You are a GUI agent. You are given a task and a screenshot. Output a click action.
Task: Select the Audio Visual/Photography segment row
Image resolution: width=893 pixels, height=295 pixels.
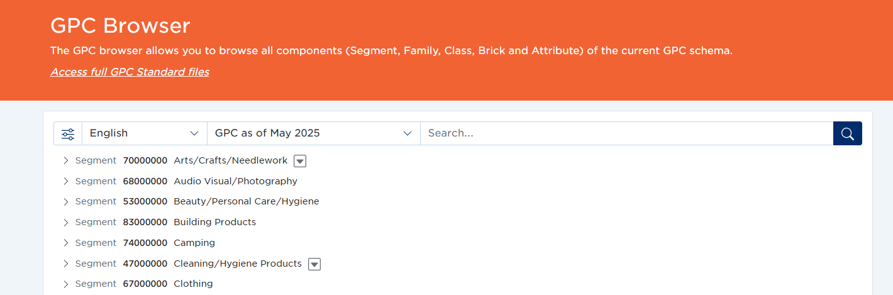(x=235, y=181)
